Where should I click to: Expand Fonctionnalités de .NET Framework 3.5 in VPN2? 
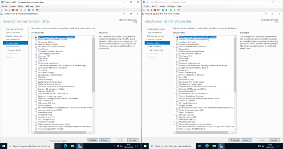(x=33, y=94)
